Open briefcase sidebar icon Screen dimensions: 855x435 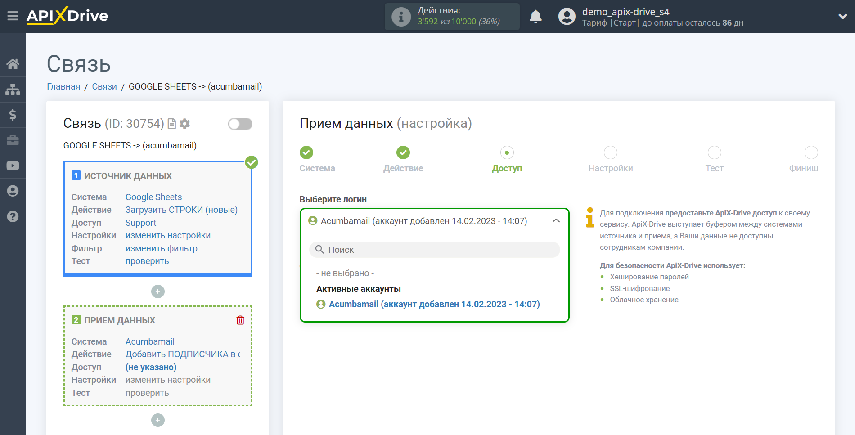(x=13, y=140)
